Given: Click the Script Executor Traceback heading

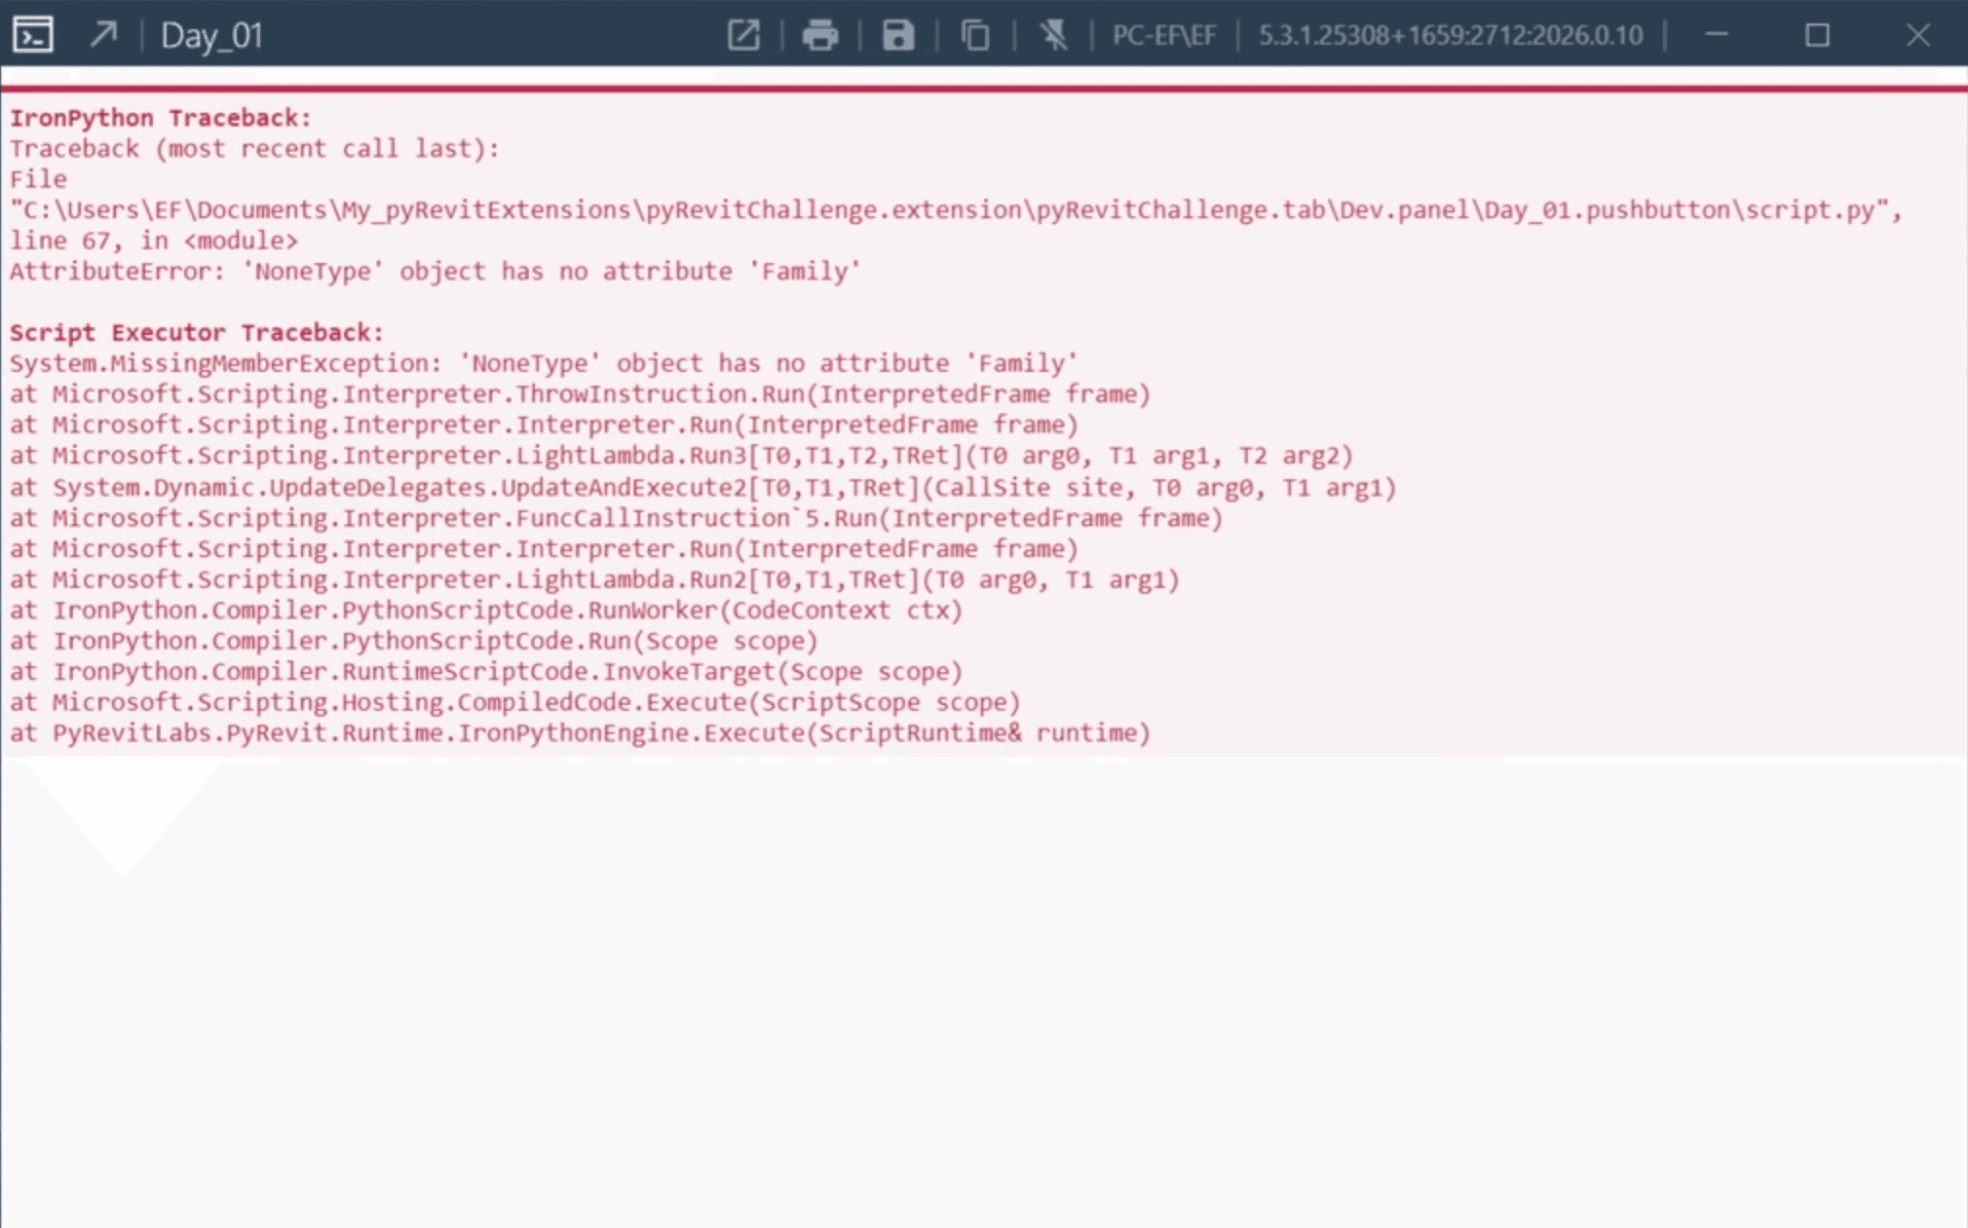Looking at the screenshot, I should [x=197, y=333].
